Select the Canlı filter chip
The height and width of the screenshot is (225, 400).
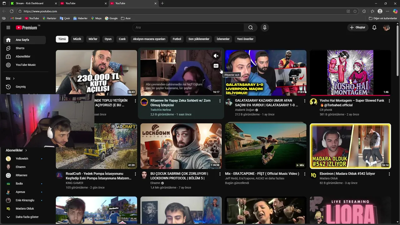point(122,39)
